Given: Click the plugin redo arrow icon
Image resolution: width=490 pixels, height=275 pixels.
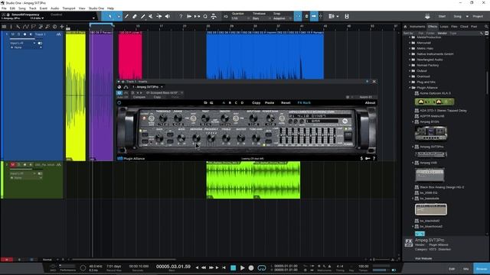Looking at the screenshot, I should tap(211, 102).
